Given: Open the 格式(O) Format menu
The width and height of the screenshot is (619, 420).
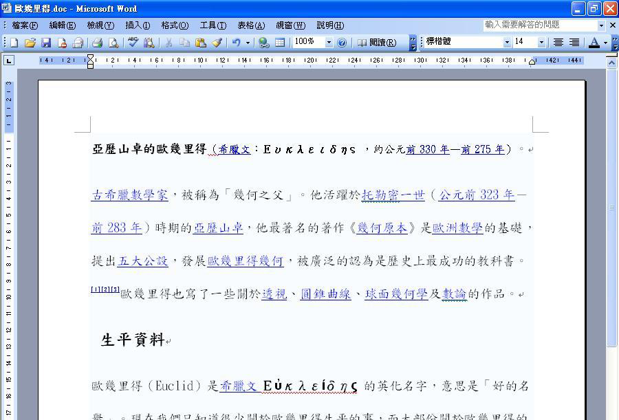Looking at the screenshot, I should pos(175,25).
